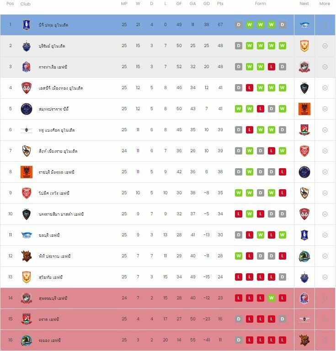
Task: Expand more details for row 2
Action: [325, 46]
